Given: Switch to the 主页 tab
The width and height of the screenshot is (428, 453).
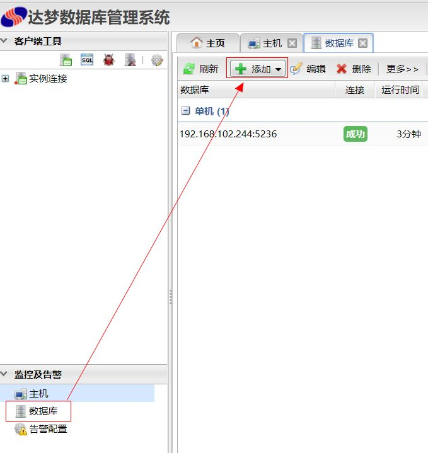Looking at the screenshot, I should coord(208,43).
